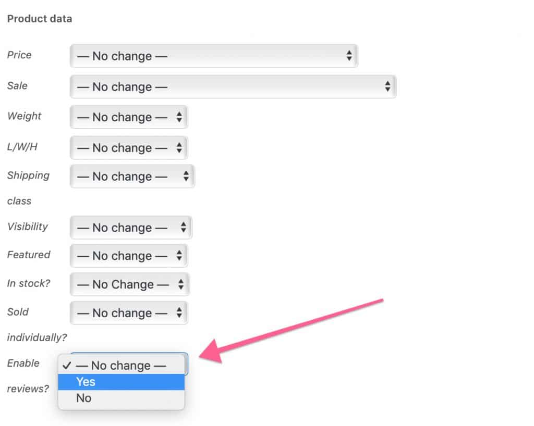Select the checked "— No change —" menu option
Viewport: 534px width, 426px height.
pyautogui.click(x=122, y=366)
